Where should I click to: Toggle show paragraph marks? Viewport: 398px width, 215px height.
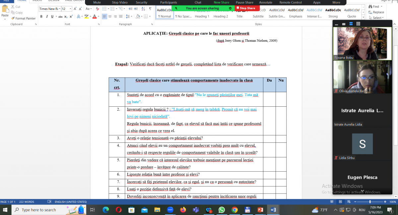coord(150,9)
